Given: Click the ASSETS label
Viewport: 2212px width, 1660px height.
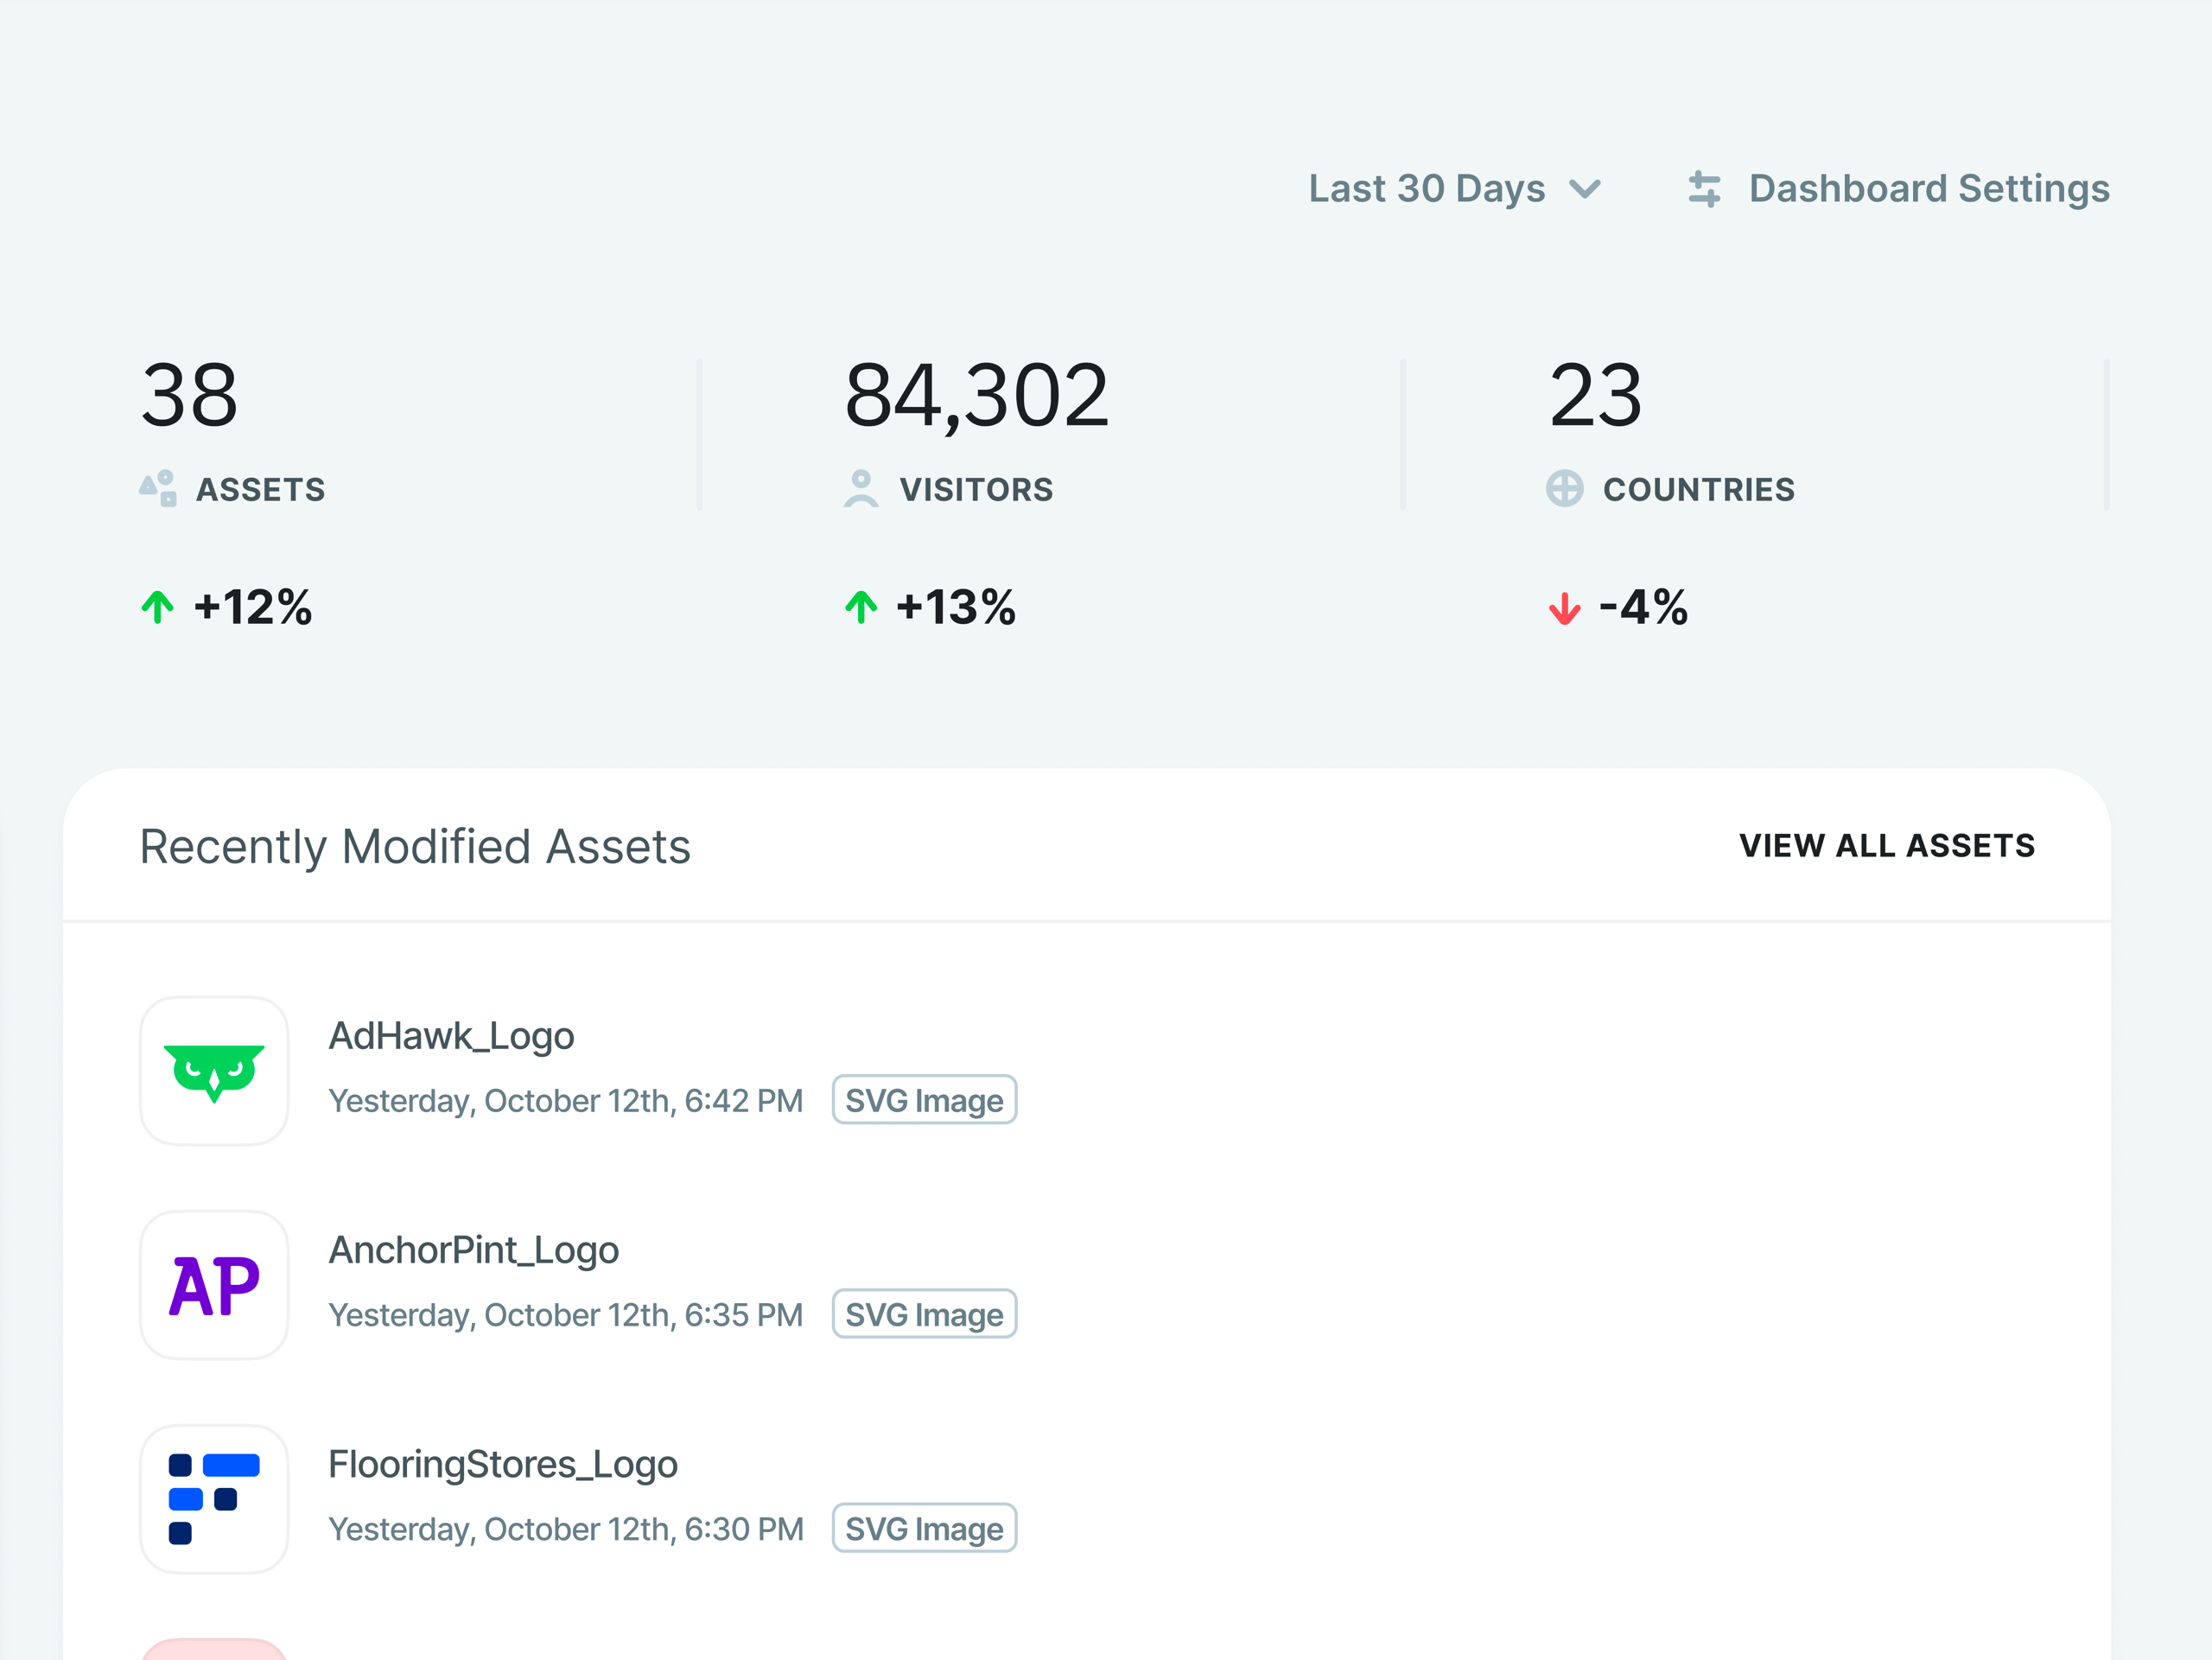Looking at the screenshot, I should point(261,490).
